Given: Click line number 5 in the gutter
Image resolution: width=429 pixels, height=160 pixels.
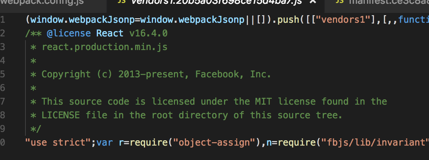Looking at the screenshot, I should point(2,74).
